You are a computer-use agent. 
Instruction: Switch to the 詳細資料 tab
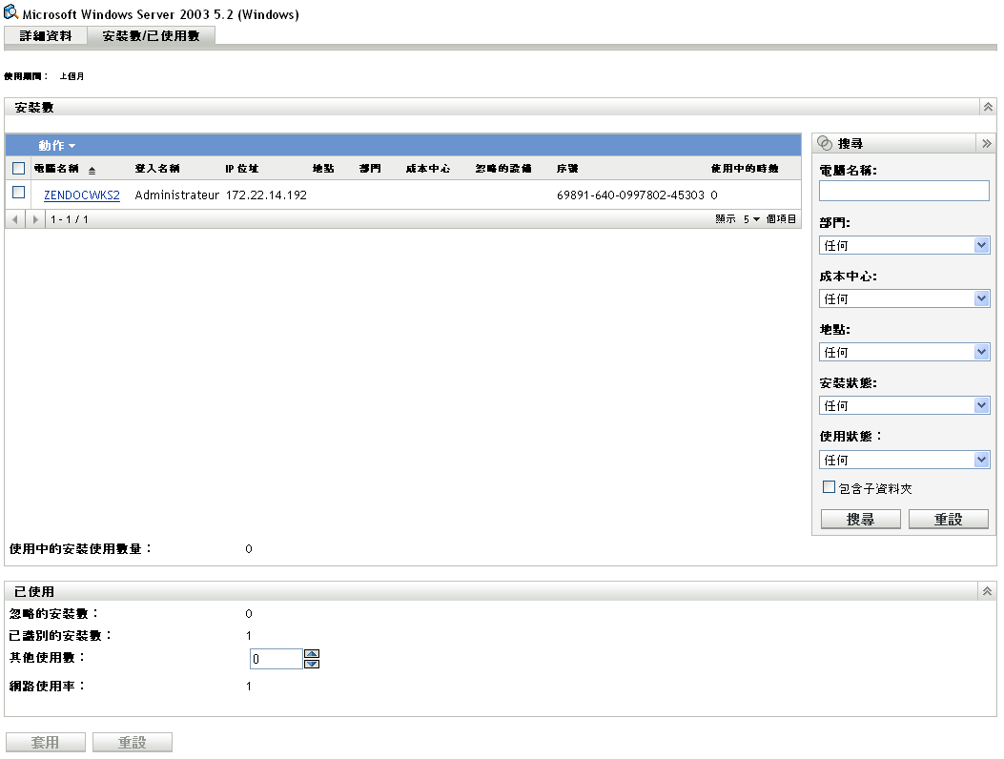coord(46,36)
